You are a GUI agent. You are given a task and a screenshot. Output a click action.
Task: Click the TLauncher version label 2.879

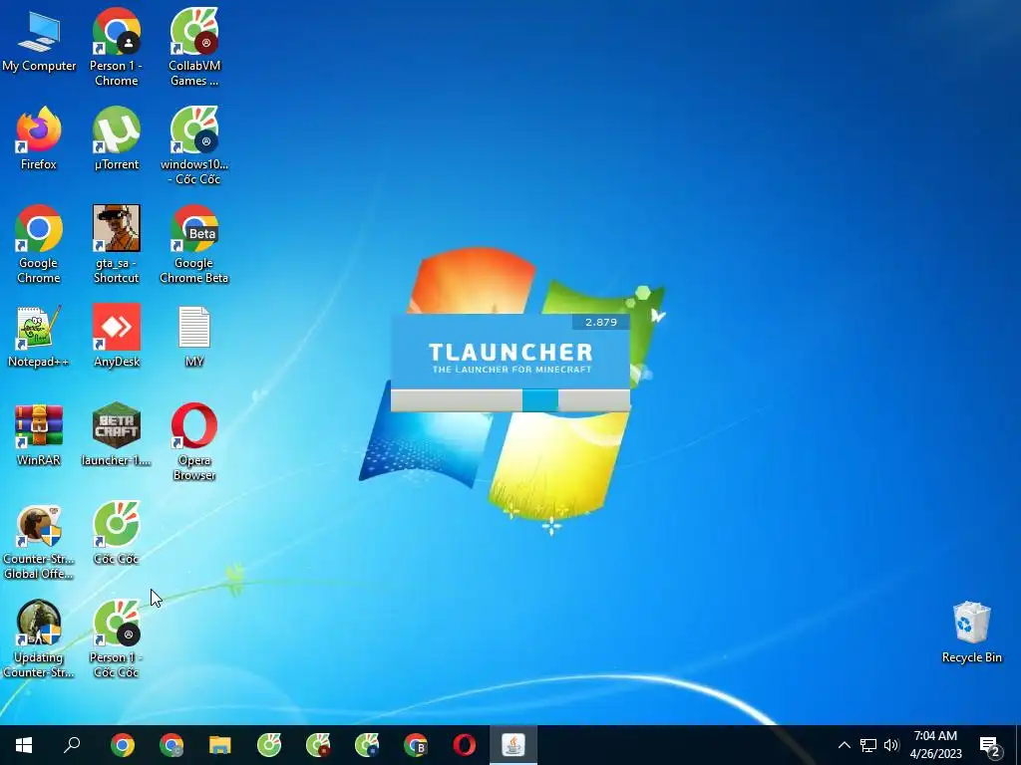[x=600, y=322]
